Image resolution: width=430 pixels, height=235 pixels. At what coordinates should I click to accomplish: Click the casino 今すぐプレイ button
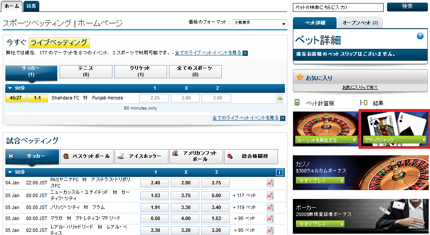pos(320,180)
